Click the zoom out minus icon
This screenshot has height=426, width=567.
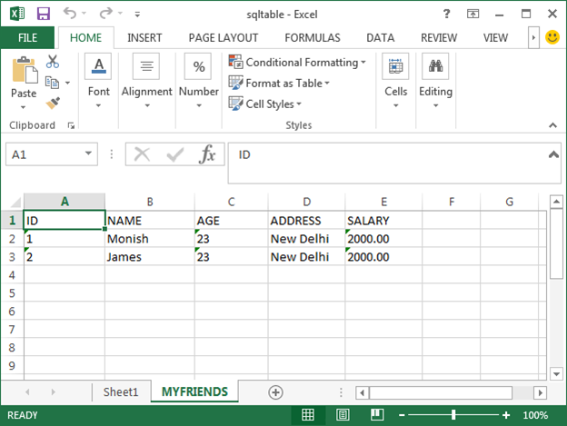click(402, 415)
